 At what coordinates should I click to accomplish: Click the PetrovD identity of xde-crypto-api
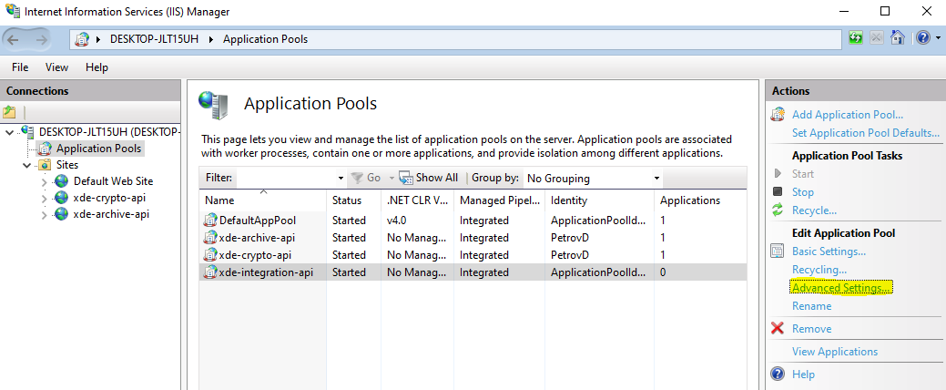tap(570, 255)
